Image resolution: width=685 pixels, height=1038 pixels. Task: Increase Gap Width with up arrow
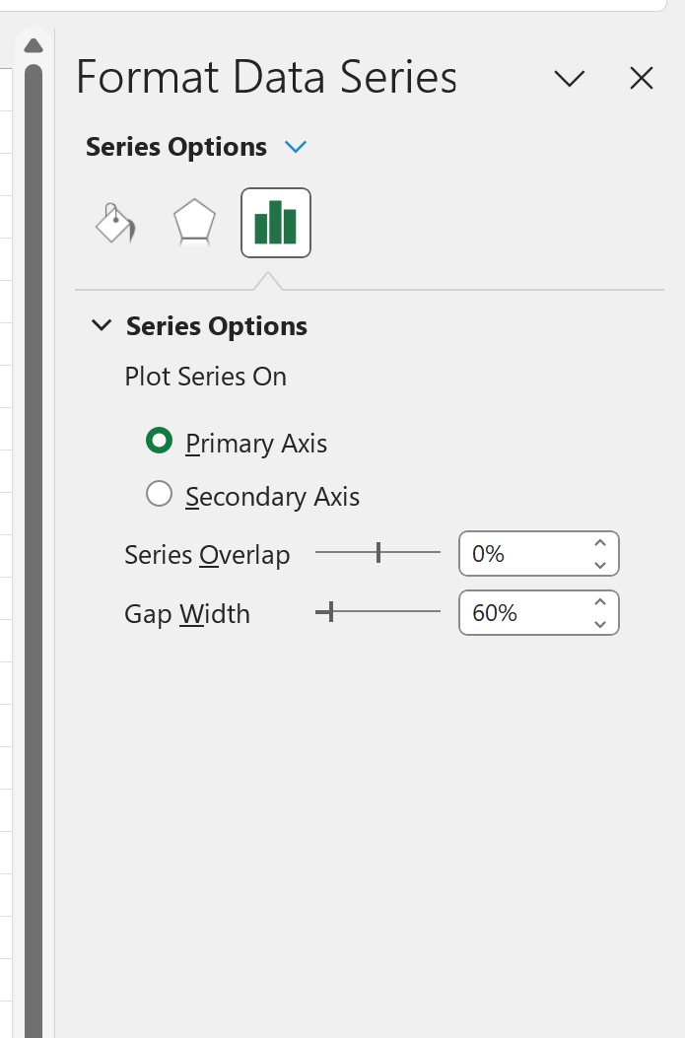point(600,602)
